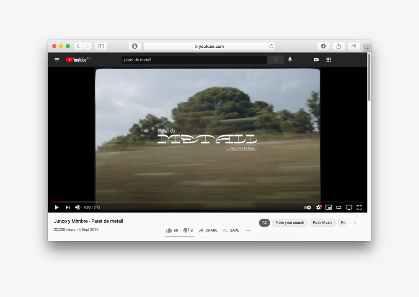Toggle the Safari sidebar
419x297 pixels.
click(101, 46)
